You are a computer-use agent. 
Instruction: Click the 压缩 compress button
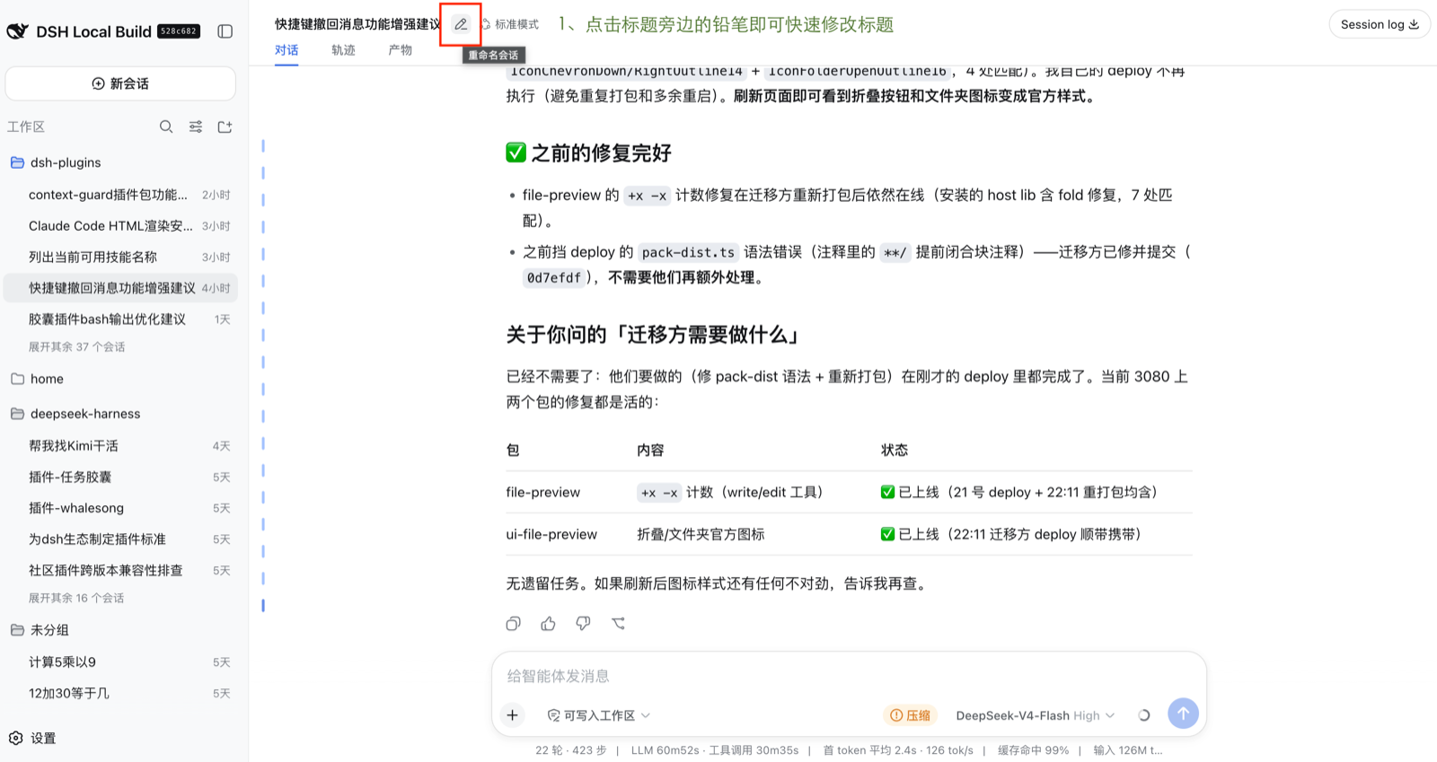point(910,715)
